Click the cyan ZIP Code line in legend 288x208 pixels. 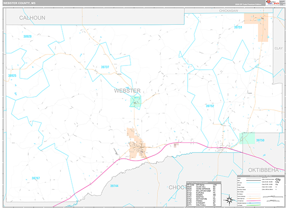[x=253, y=183]
